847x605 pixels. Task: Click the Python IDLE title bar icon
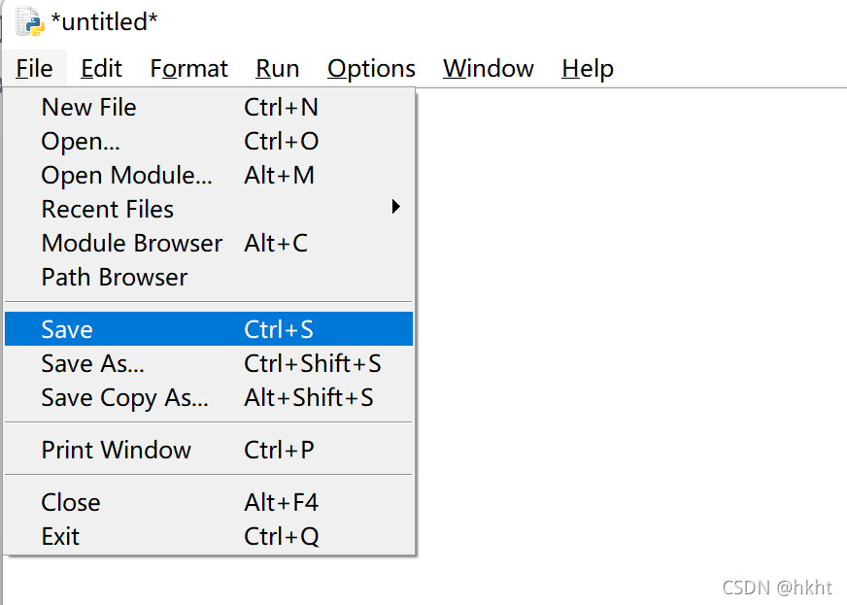(30, 21)
